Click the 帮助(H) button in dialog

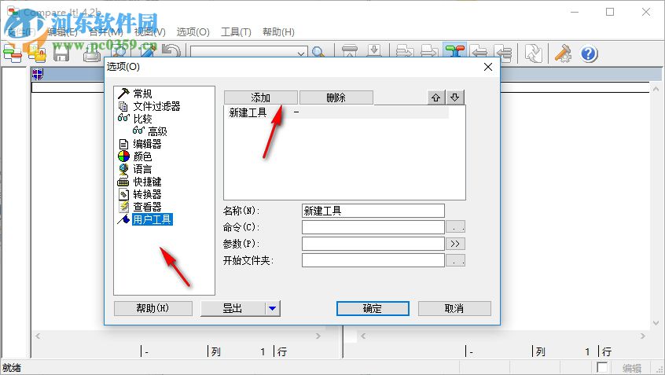point(152,308)
